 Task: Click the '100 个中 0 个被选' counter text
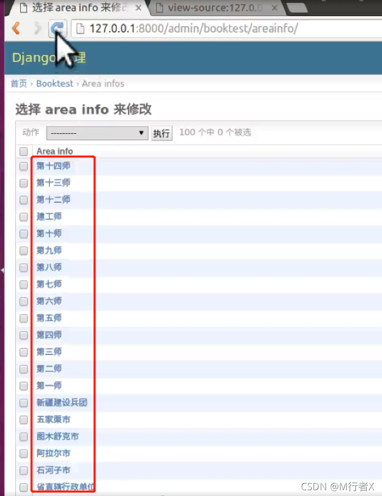[x=215, y=132]
